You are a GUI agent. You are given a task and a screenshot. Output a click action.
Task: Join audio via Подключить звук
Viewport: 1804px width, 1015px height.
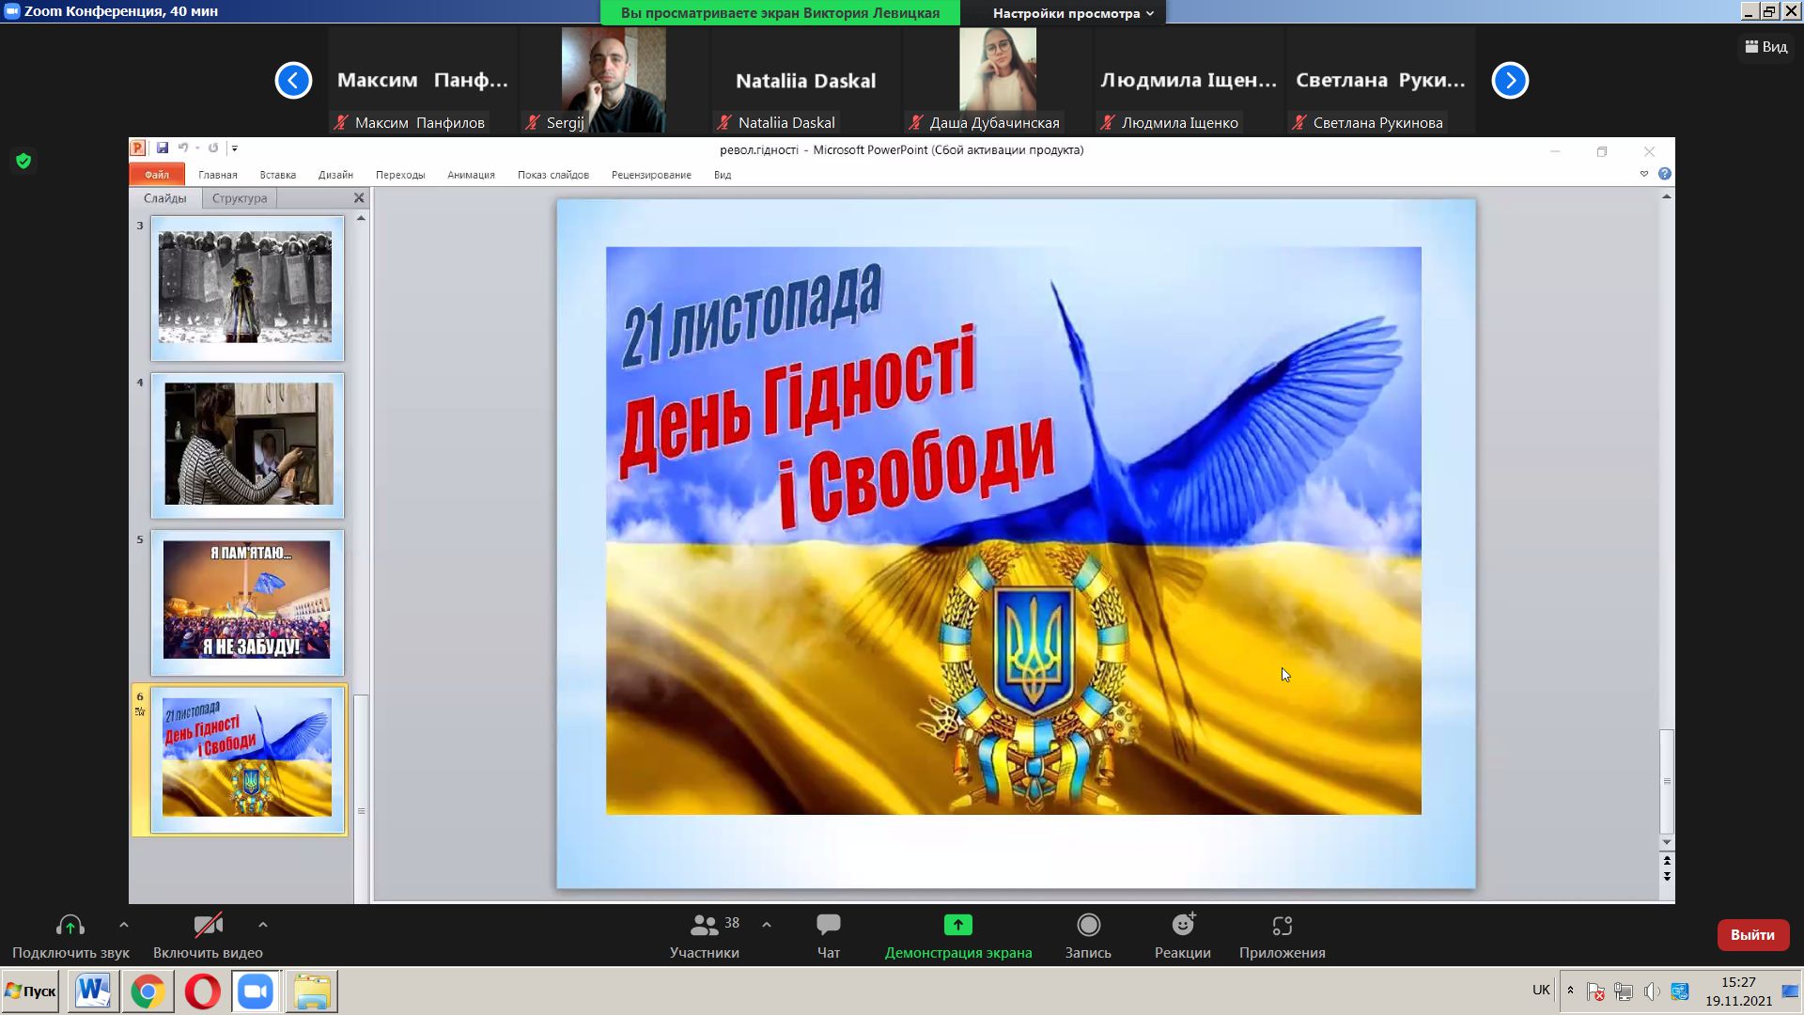point(70,937)
